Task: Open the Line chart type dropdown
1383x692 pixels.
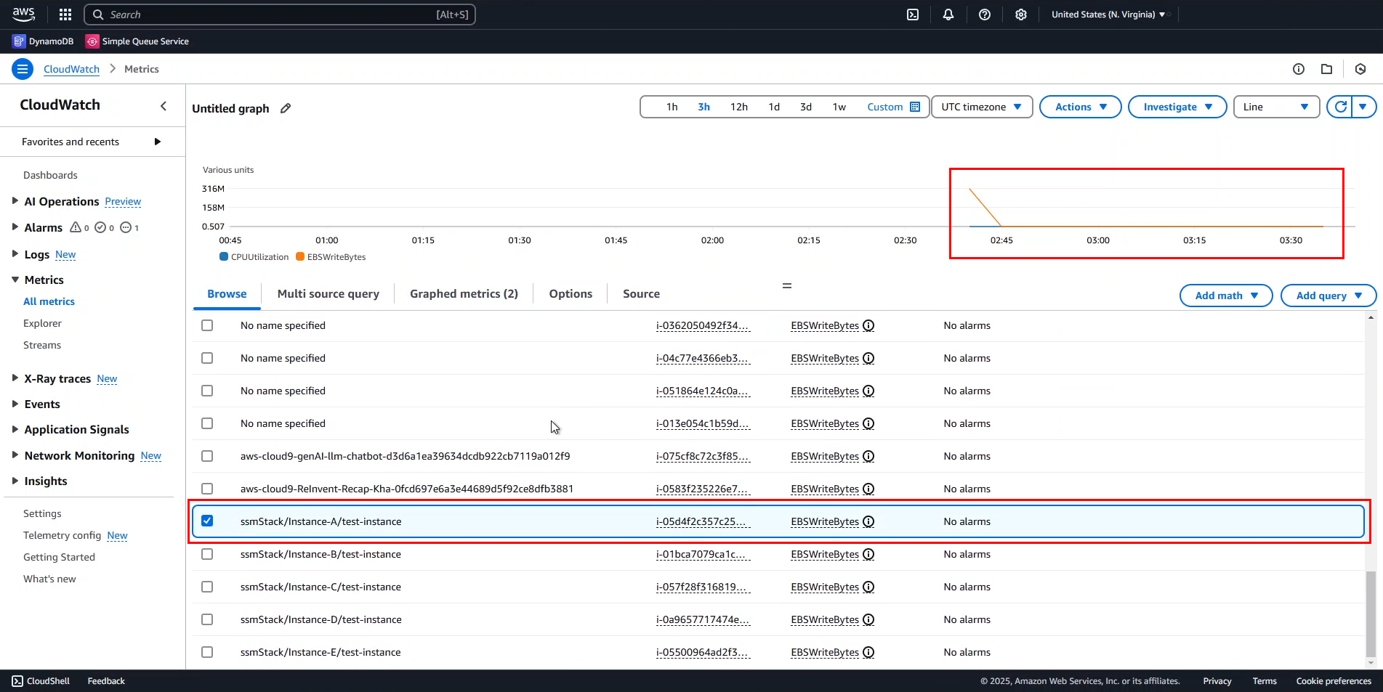Action: coord(1275,107)
